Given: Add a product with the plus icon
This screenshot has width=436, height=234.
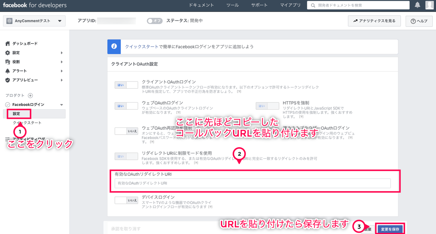Looking at the screenshot, I should (x=30, y=96).
